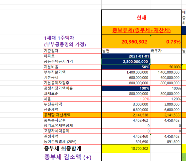Select the '배우자' column header cell
The width and height of the screenshot is (186, 161).
[166, 51]
